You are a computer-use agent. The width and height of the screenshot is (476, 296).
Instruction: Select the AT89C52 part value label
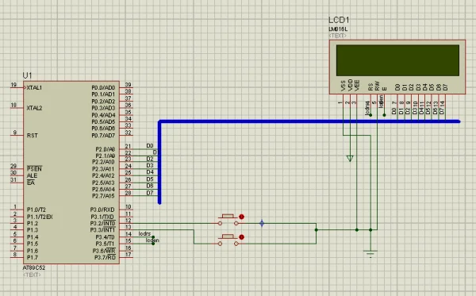(x=34, y=267)
